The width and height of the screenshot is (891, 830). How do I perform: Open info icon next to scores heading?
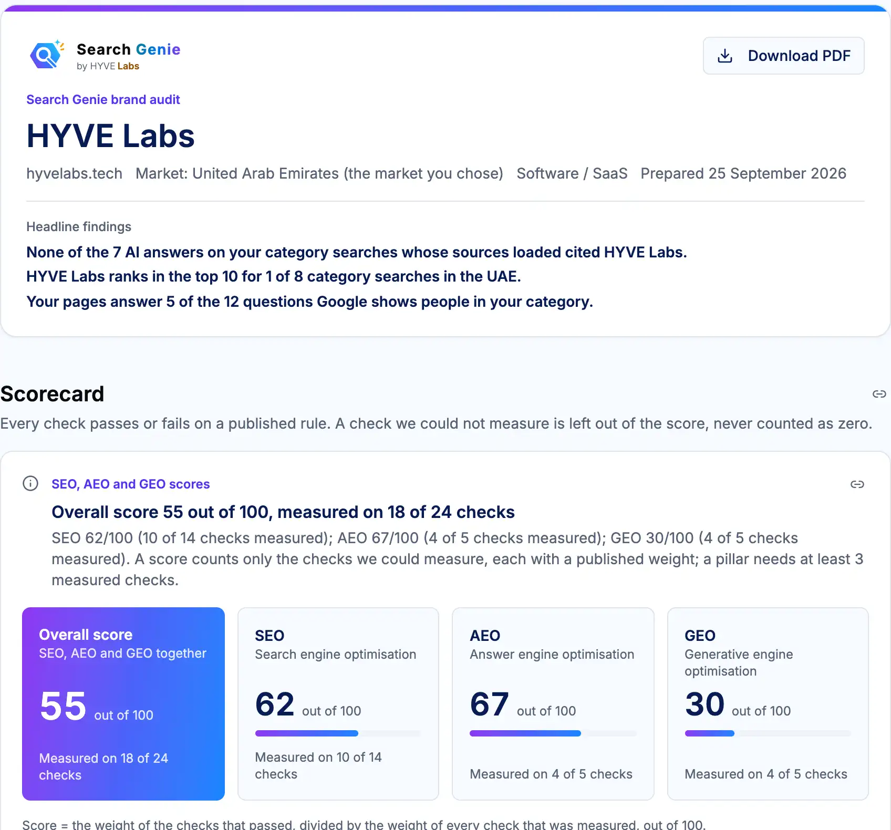(x=30, y=483)
